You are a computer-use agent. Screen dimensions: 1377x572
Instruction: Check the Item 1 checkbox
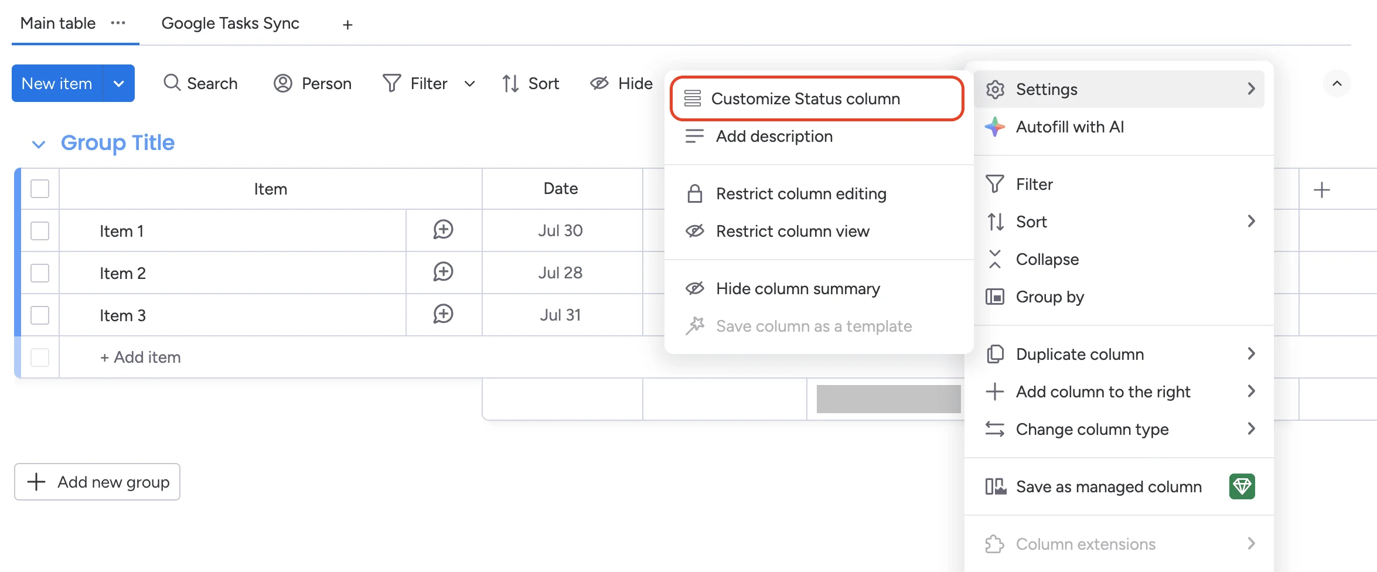[x=40, y=231]
